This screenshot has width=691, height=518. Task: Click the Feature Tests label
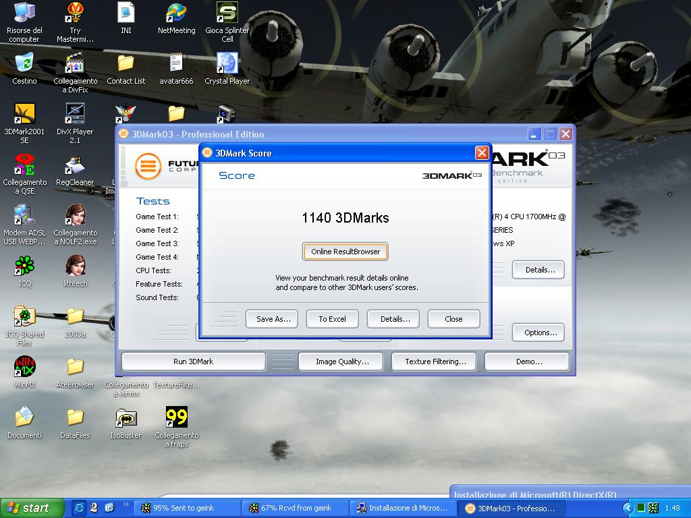(x=159, y=284)
